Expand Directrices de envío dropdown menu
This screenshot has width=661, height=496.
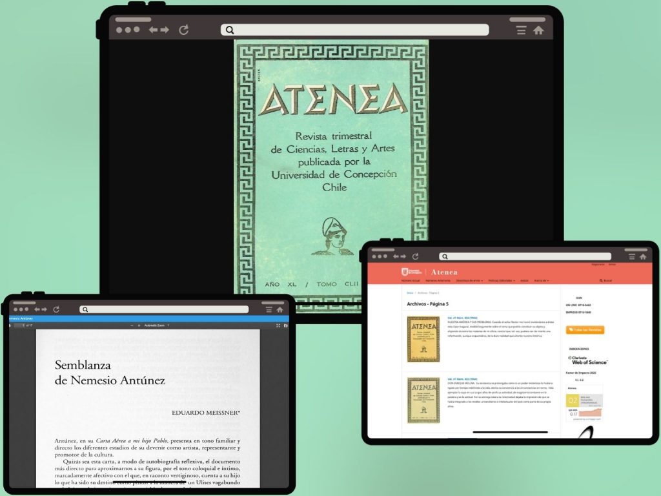point(469,280)
